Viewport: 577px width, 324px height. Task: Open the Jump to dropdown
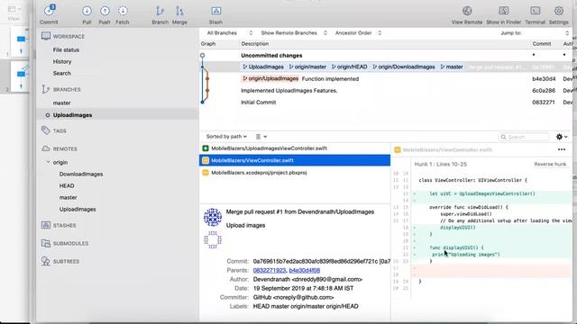coord(535,33)
